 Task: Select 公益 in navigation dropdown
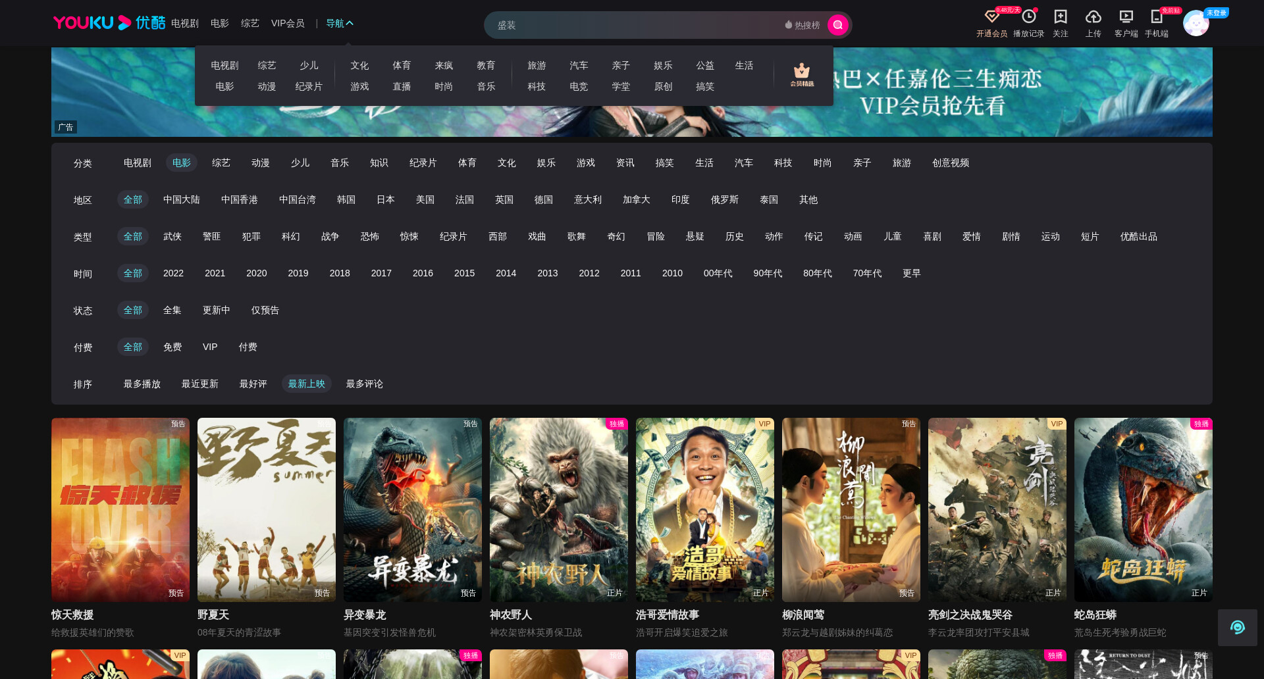point(705,65)
